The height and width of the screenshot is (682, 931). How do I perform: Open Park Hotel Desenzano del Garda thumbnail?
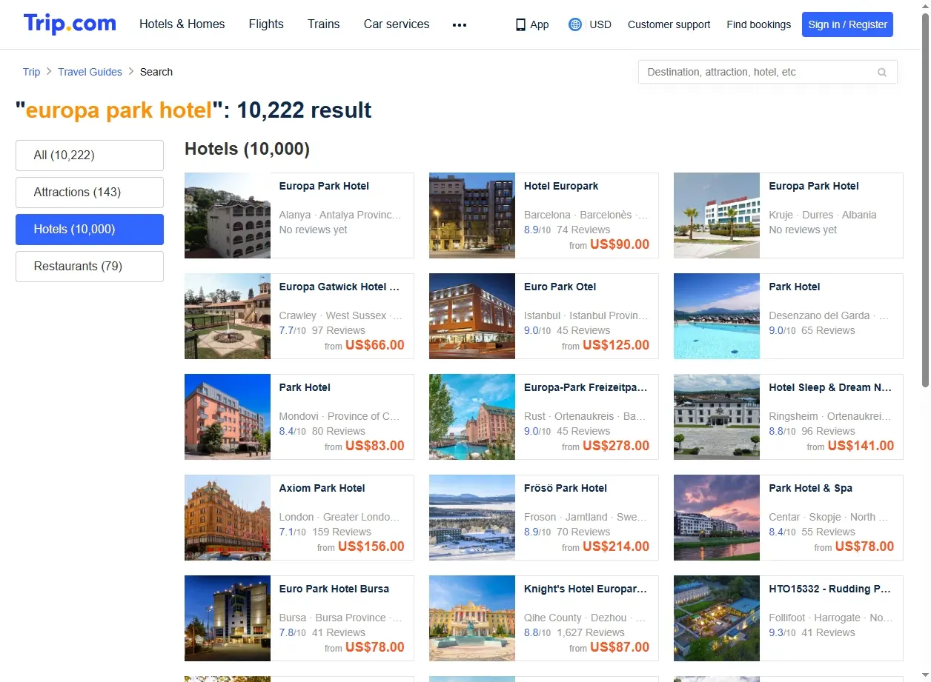point(717,316)
